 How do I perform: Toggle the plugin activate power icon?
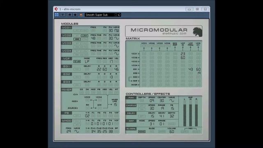point(57,15)
